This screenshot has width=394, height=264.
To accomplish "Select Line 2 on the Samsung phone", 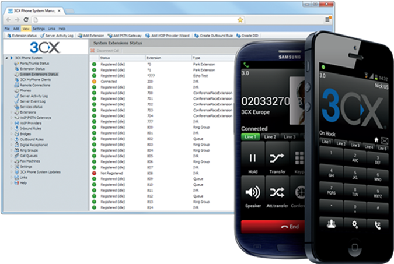I will pos(270,137).
